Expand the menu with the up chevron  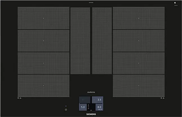click(91, 110)
